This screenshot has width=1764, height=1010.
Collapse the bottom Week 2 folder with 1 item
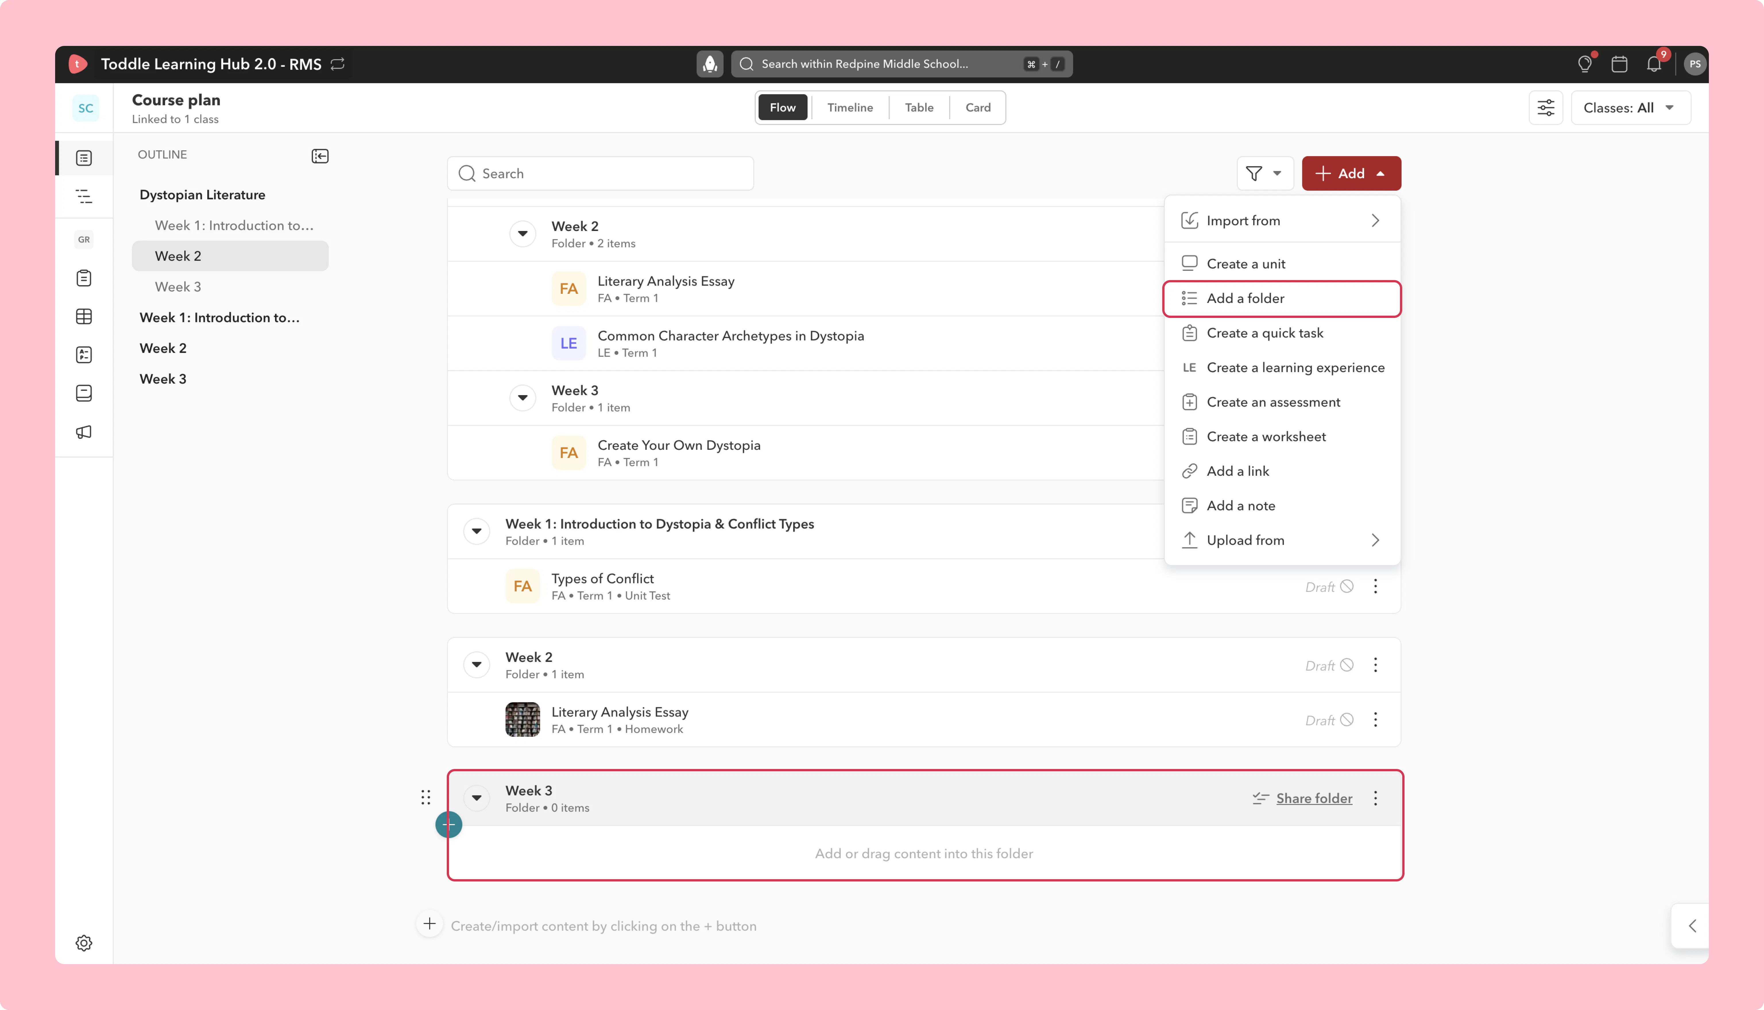pos(477,665)
